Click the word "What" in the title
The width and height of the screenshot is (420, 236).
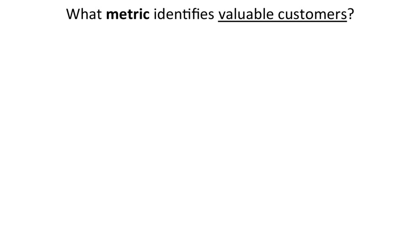[84, 15]
